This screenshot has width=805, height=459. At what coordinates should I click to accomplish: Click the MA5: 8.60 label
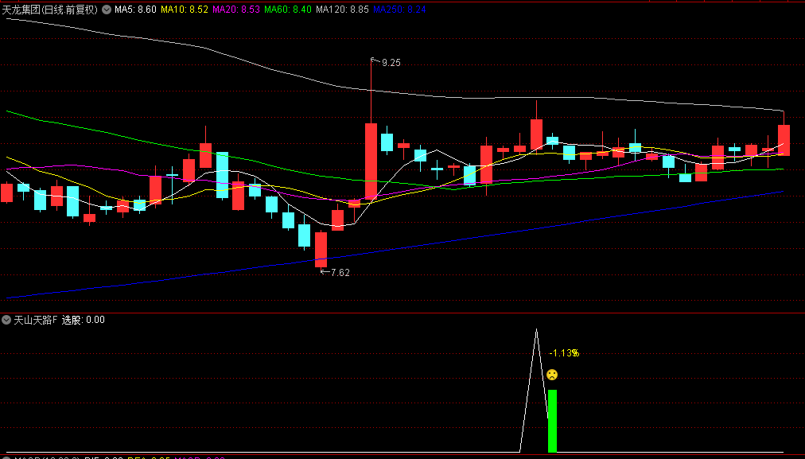click(135, 10)
